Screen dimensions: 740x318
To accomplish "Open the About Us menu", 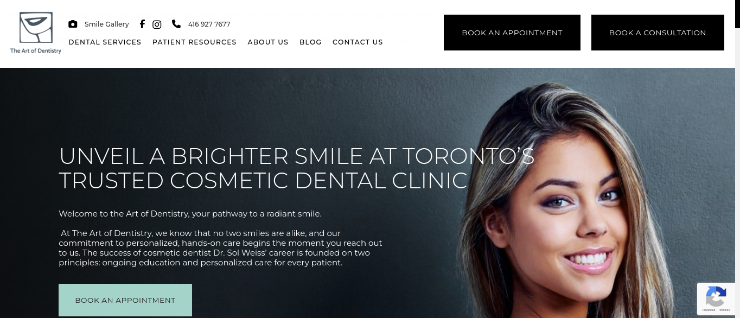I will [268, 42].
